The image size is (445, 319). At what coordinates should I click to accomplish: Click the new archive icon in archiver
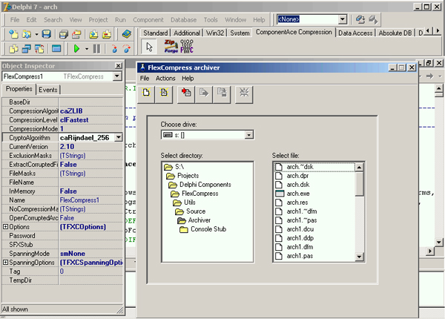point(148,93)
